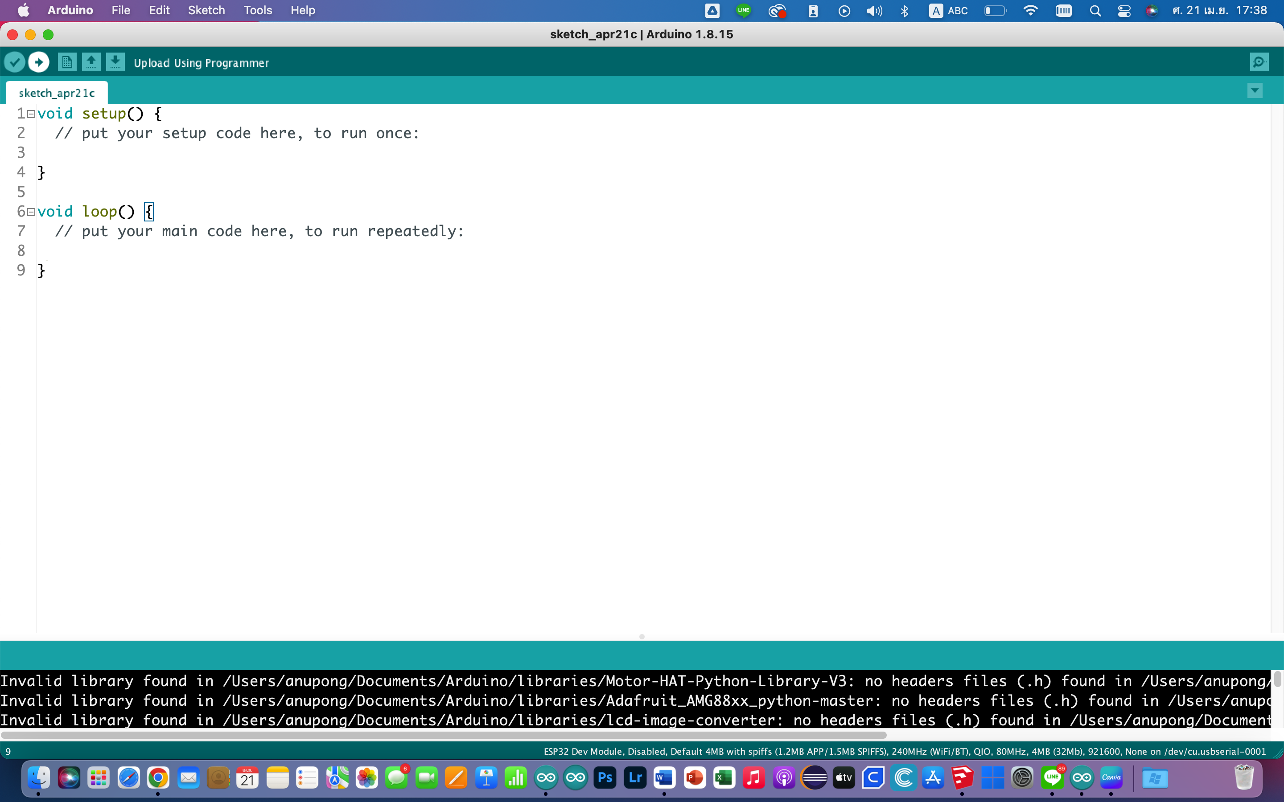Open the Sketch menu
1284x802 pixels.
click(206, 10)
